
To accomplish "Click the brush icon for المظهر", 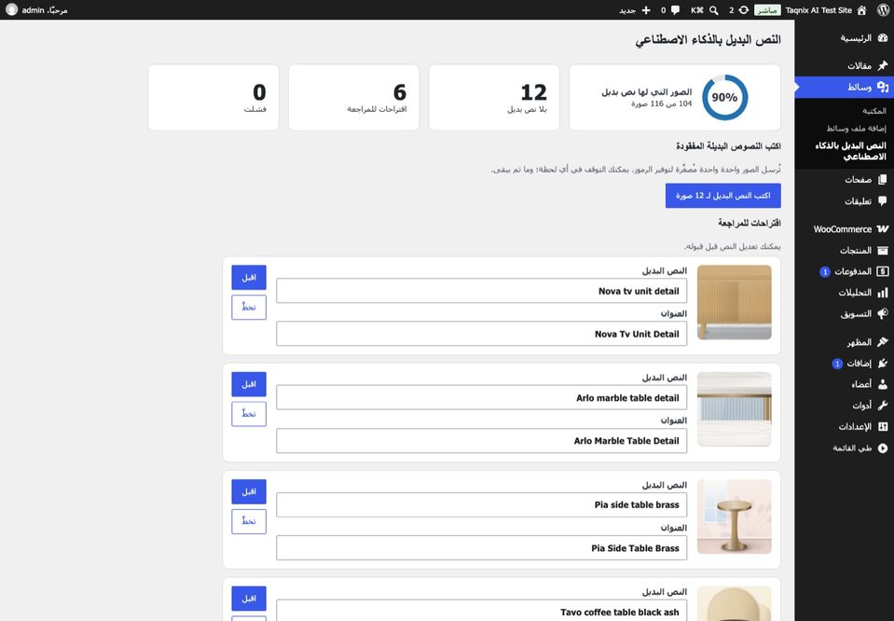I will [883, 341].
